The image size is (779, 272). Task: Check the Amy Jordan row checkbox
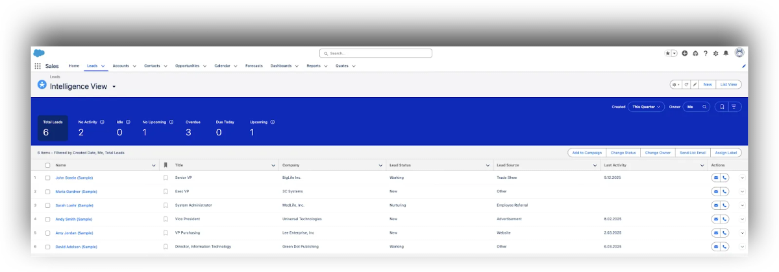coord(47,232)
